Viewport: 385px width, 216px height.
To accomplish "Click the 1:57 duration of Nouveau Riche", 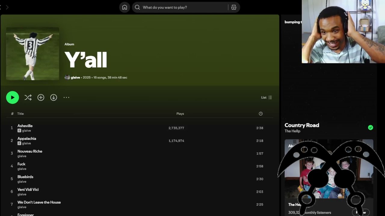I will (260, 154).
